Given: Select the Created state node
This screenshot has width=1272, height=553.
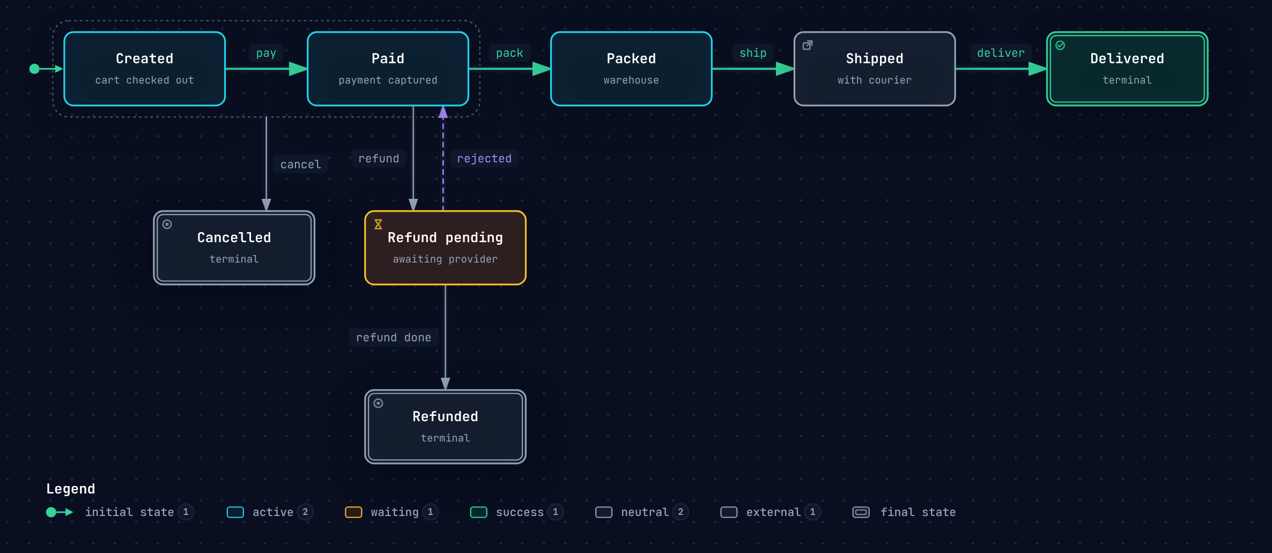Looking at the screenshot, I should [x=145, y=69].
